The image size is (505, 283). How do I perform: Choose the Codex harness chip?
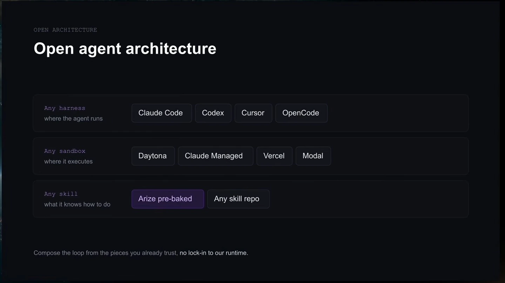(213, 113)
